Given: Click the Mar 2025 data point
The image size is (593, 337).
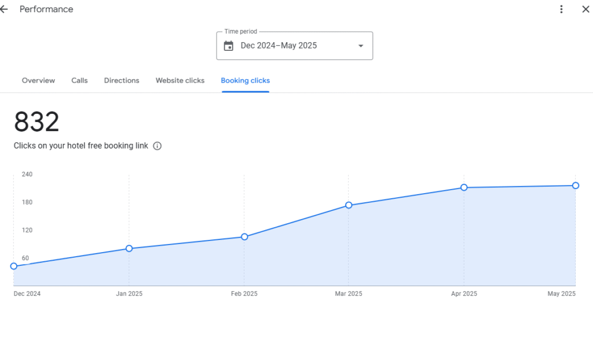Looking at the screenshot, I should click(349, 205).
